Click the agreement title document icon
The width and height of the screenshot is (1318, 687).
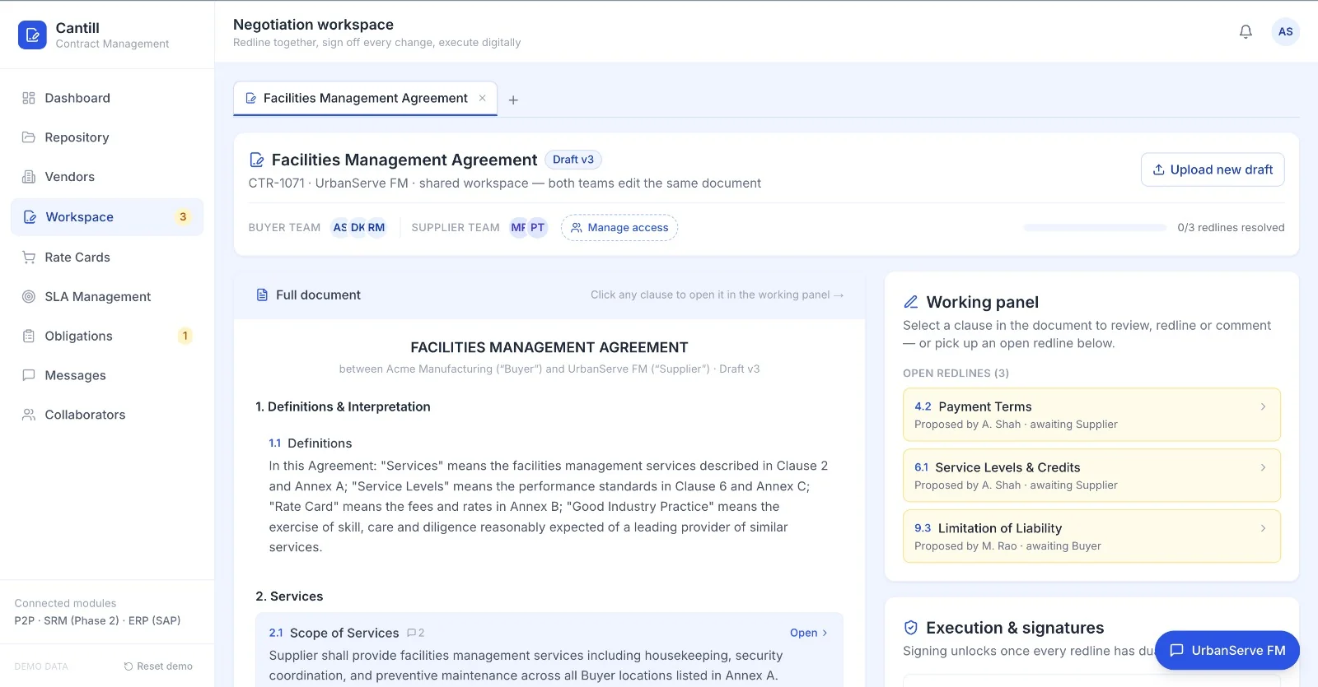[257, 160]
